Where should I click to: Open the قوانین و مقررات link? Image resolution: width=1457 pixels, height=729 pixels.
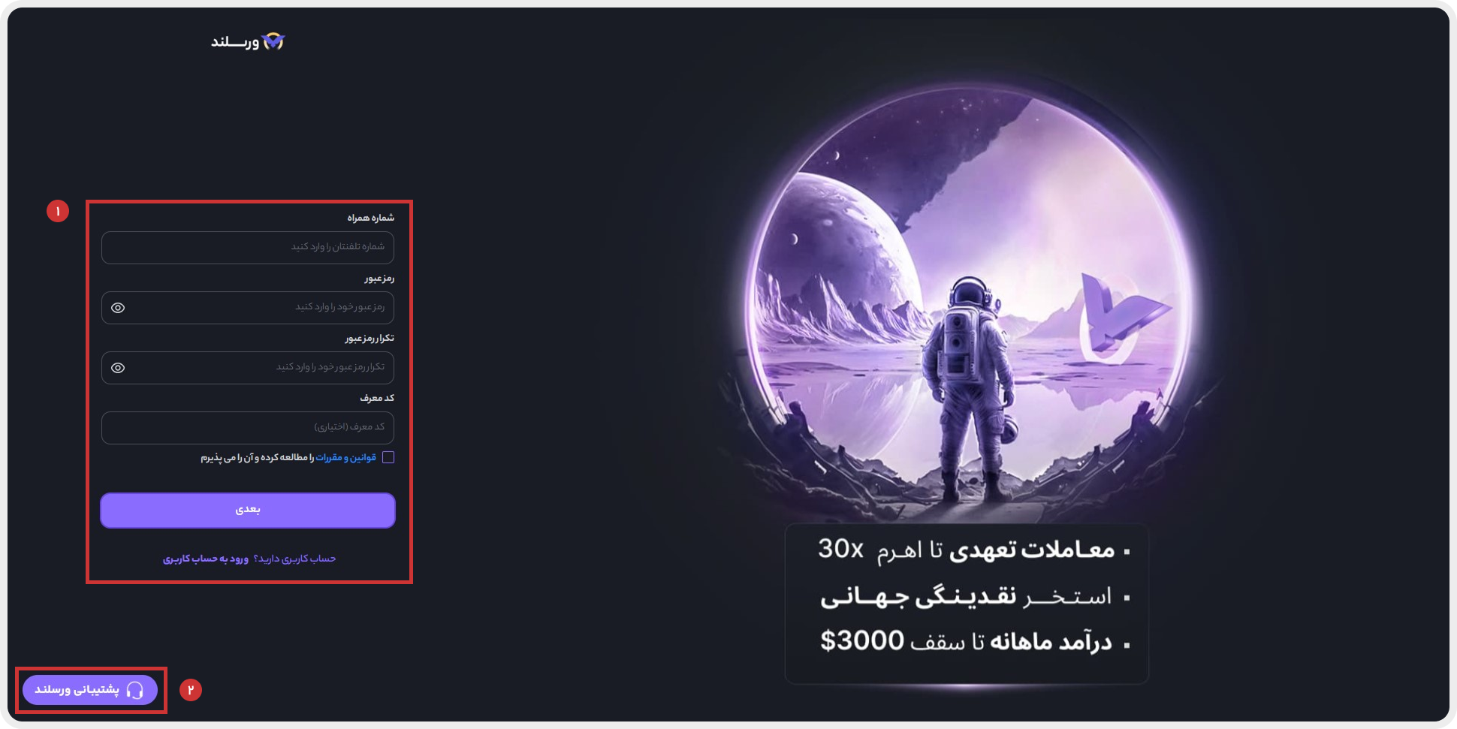[345, 457]
